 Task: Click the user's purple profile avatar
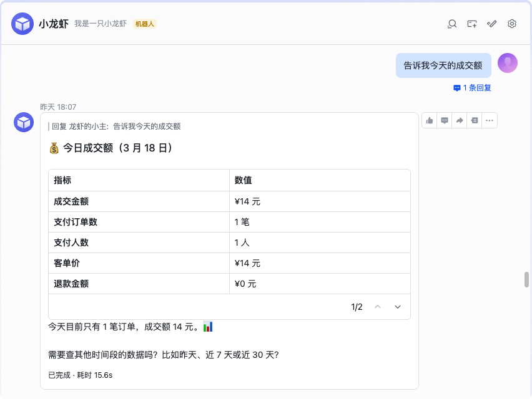[508, 63]
